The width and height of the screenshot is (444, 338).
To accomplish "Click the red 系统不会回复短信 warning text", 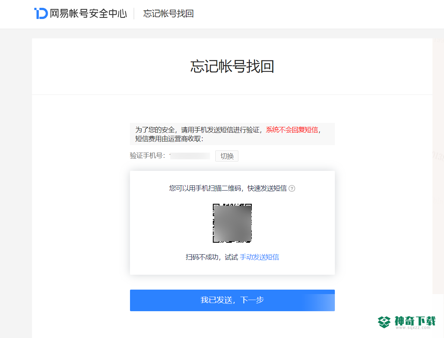I will click(x=292, y=130).
